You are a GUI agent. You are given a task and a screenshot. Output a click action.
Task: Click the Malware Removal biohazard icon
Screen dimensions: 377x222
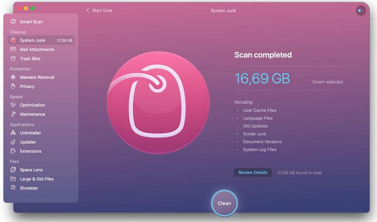pyautogui.click(x=13, y=77)
